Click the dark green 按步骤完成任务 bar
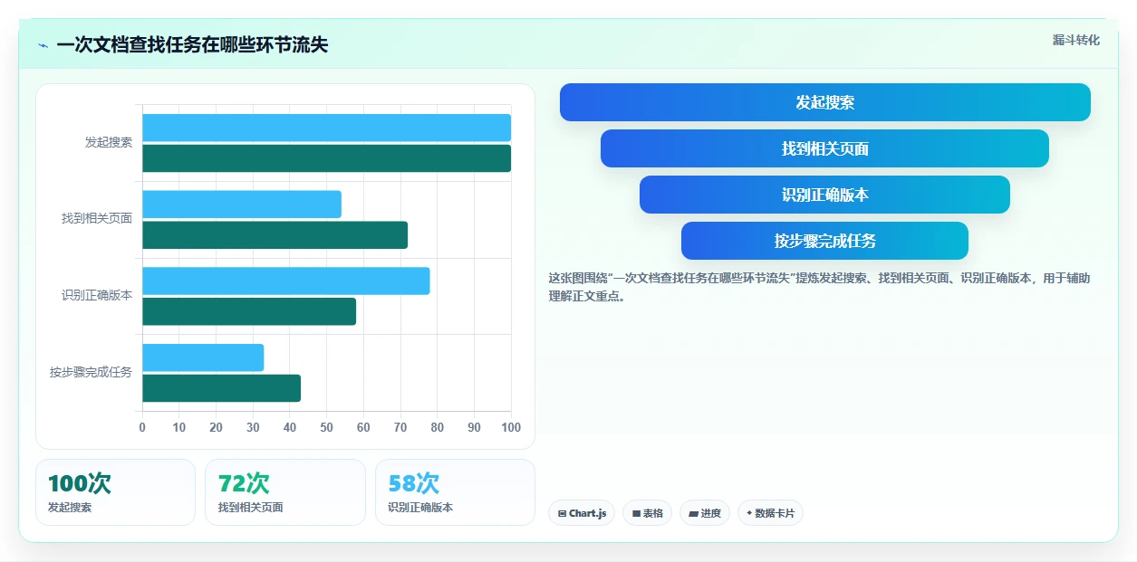 tap(221, 388)
